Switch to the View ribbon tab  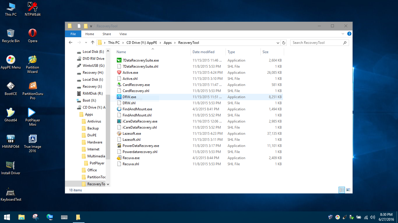[x=123, y=34]
